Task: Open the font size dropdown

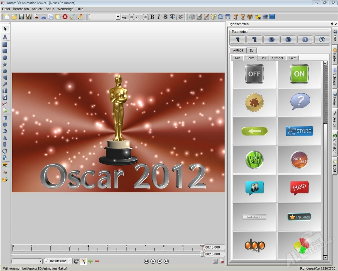Action: pos(131,17)
